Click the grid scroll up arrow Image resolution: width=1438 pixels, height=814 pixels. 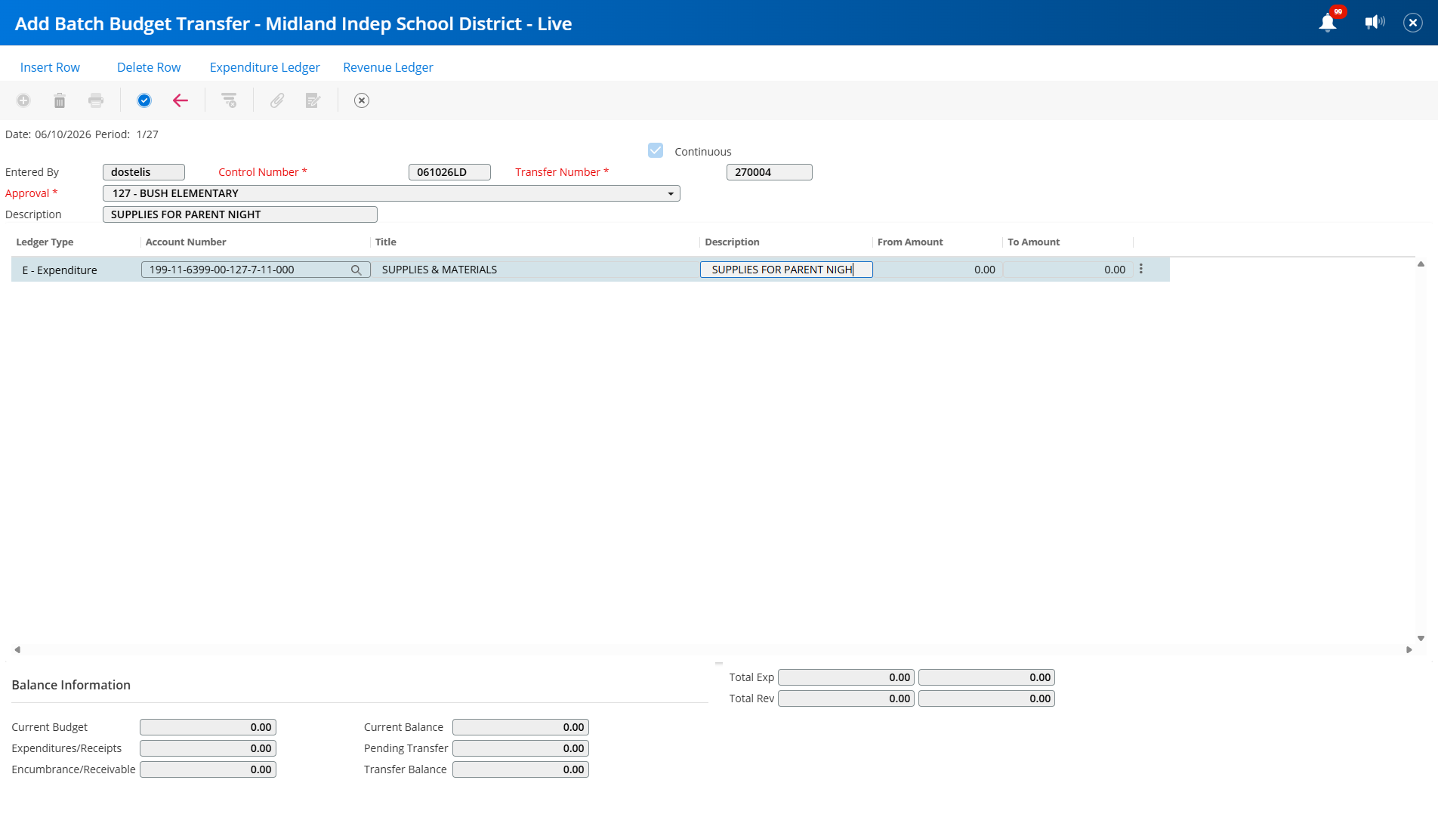(x=1421, y=264)
